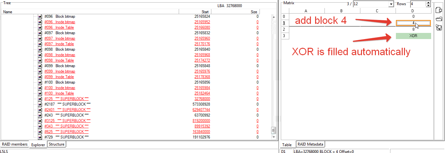The height and width of the screenshot is (153, 446).
Task: Click start value 25165824
Action: (202, 16)
